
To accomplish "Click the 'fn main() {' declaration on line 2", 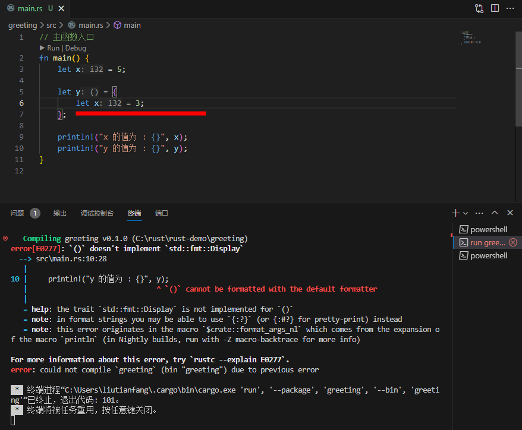I will 64,58.
